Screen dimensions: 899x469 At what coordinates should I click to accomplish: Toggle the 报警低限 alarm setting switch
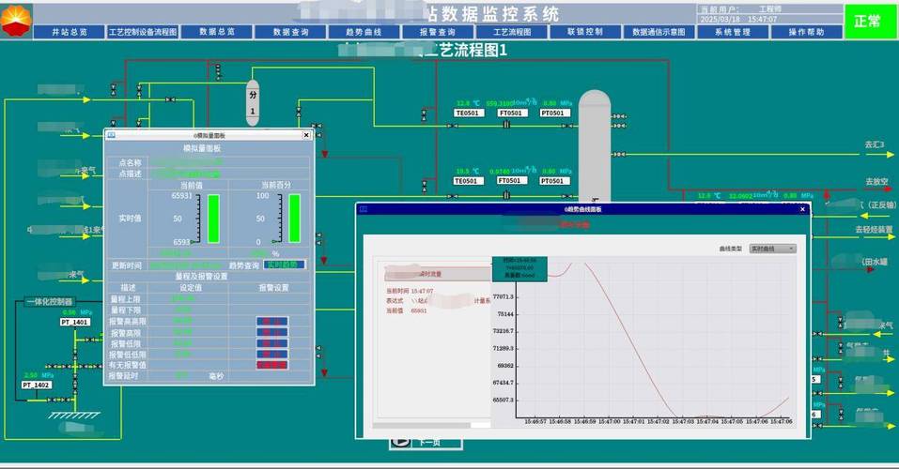pos(271,343)
